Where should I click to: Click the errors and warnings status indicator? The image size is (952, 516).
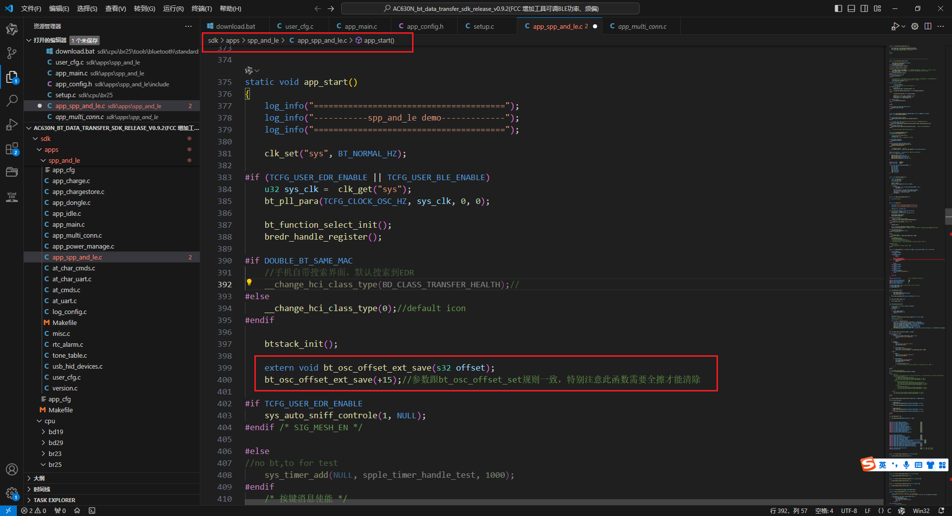coord(34,511)
